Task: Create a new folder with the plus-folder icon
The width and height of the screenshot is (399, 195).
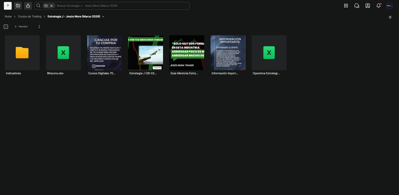Action: [x=18, y=6]
